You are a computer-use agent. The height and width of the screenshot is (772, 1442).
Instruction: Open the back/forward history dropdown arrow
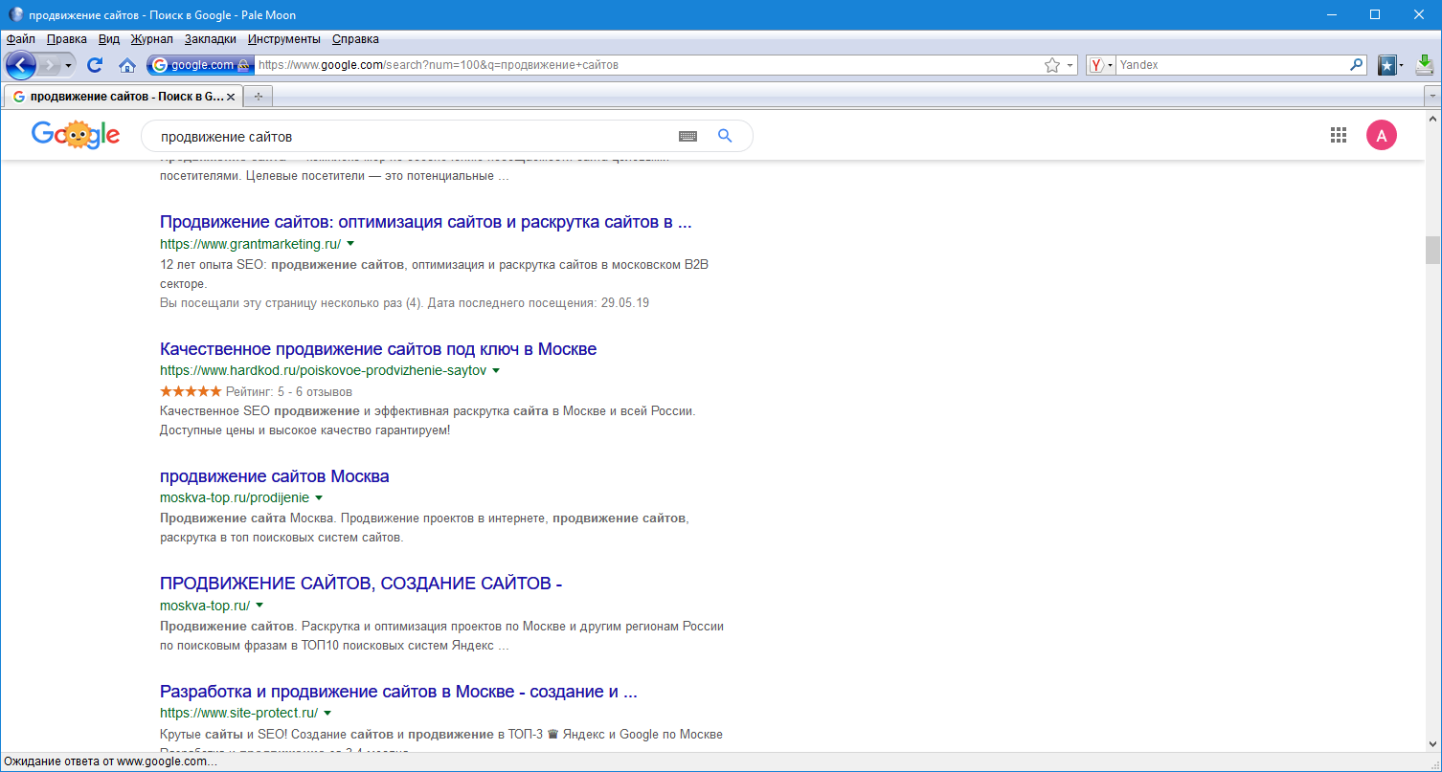point(69,65)
